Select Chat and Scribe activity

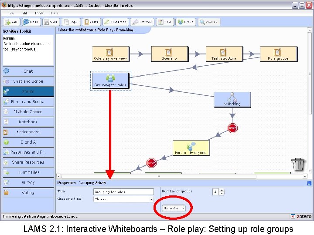pos(28,81)
